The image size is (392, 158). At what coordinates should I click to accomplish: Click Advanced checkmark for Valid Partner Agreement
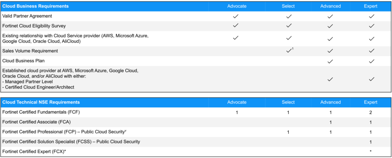click(x=330, y=16)
